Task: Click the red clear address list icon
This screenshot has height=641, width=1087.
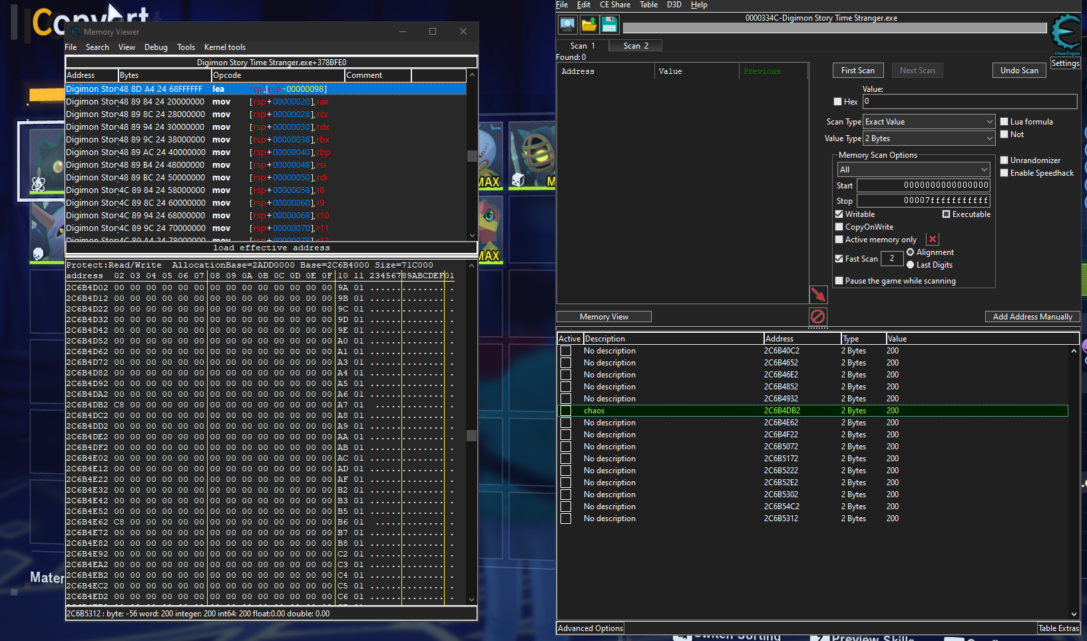Action: pyautogui.click(x=818, y=316)
